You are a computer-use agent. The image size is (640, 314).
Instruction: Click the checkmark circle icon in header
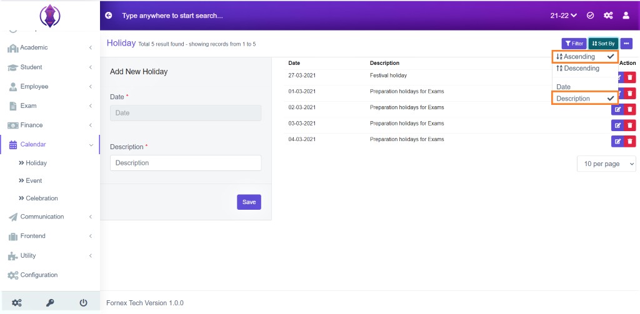pos(590,16)
